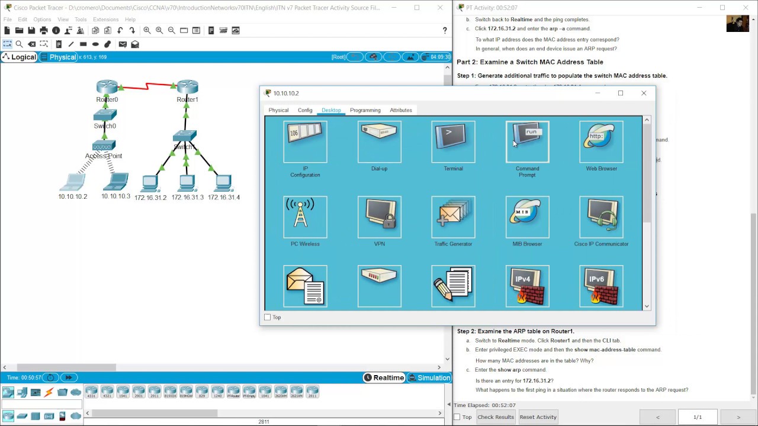Click the [Root] navigation label
This screenshot has height=426, width=758.
point(338,57)
